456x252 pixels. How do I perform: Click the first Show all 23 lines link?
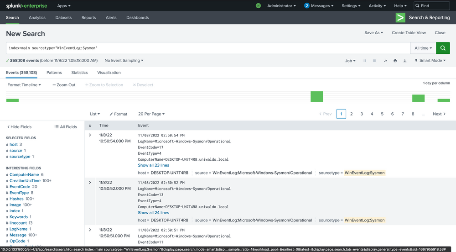[153, 165]
